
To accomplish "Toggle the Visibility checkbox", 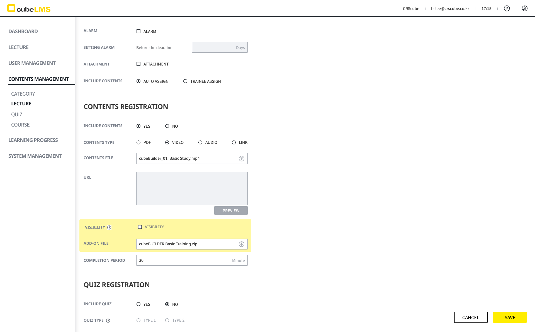I will tap(140, 227).
